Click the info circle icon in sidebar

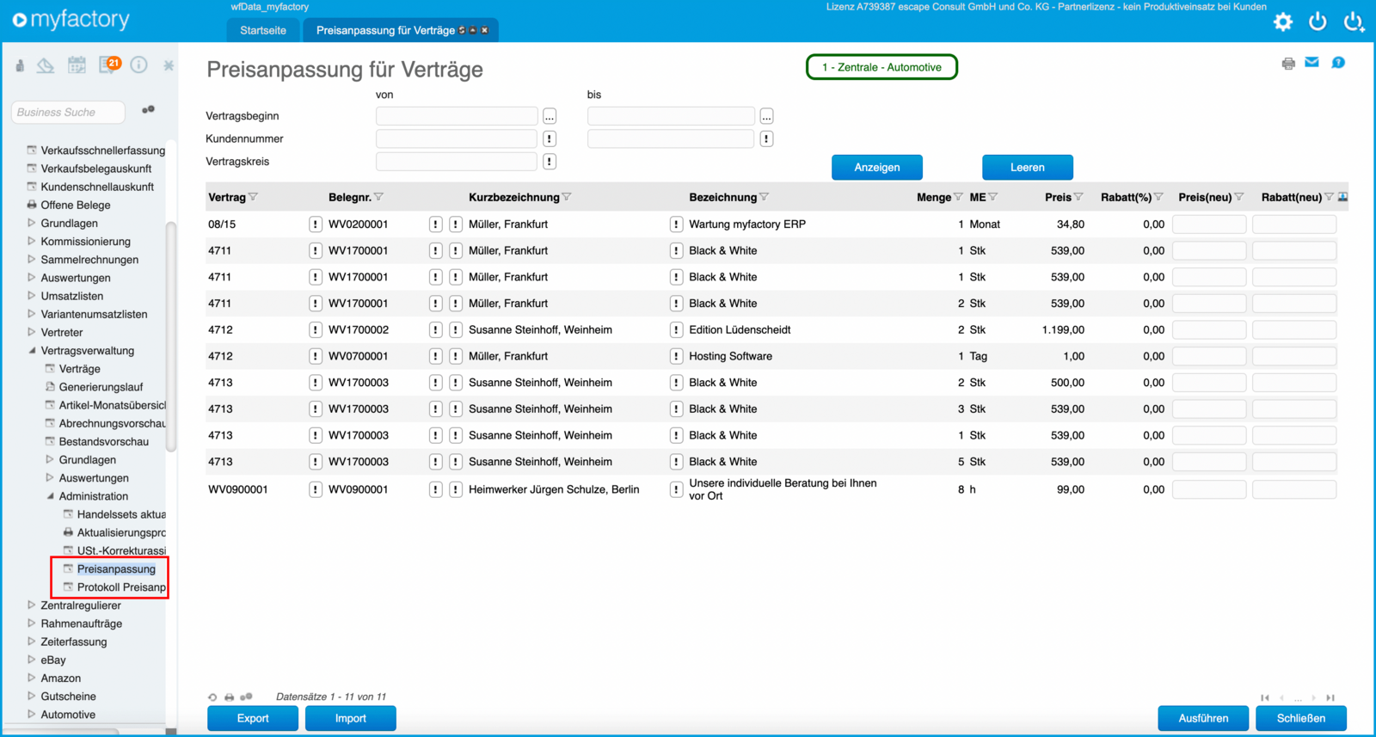[138, 65]
